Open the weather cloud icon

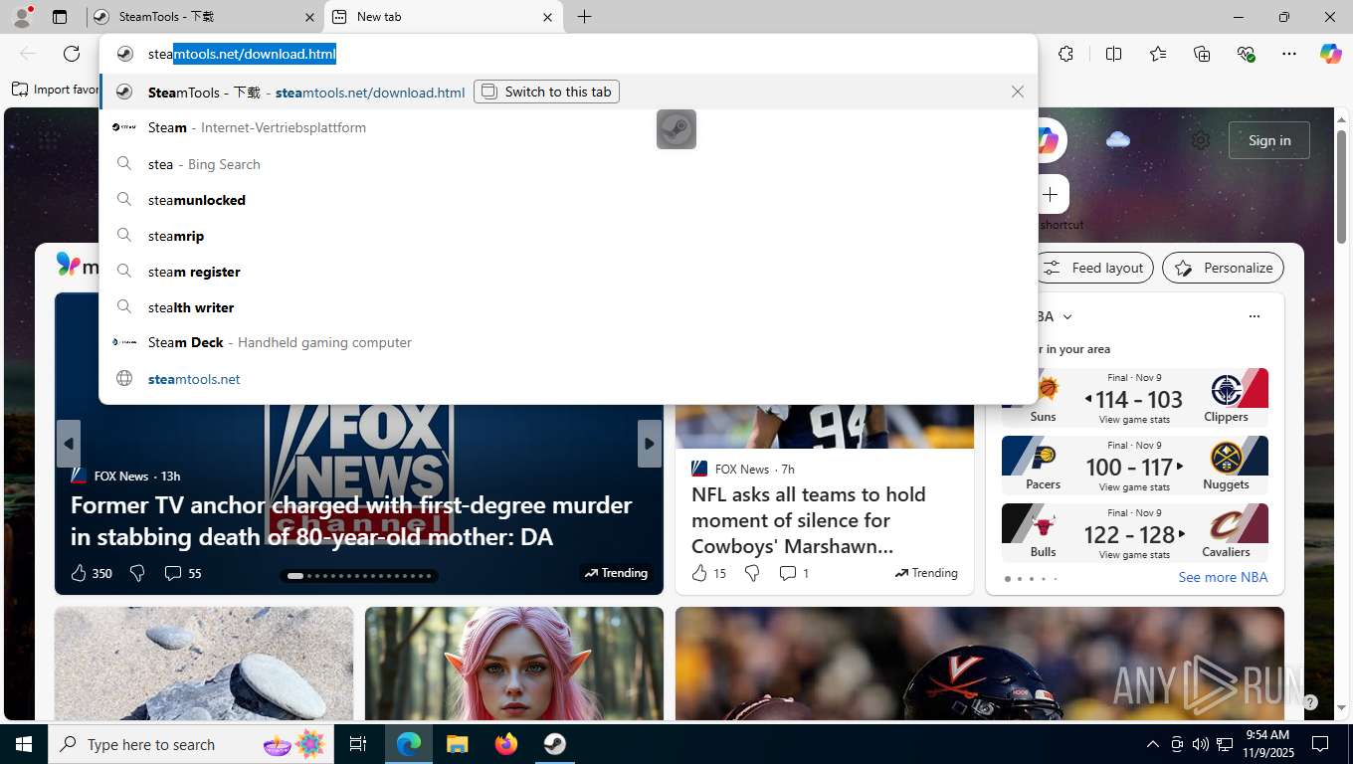point(1118,140)
